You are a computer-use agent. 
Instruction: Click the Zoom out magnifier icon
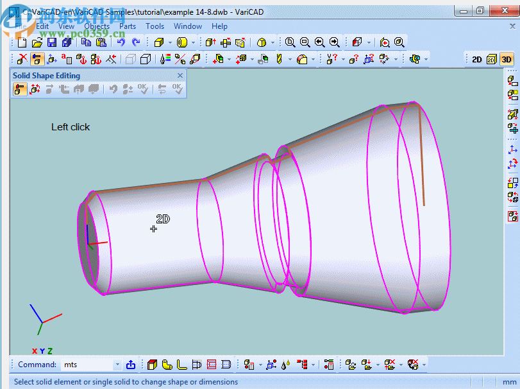[305, 42]
